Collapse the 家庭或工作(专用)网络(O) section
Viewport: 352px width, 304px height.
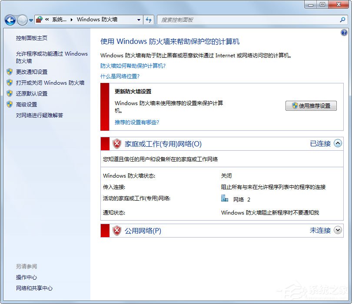[x=337, y=144]
